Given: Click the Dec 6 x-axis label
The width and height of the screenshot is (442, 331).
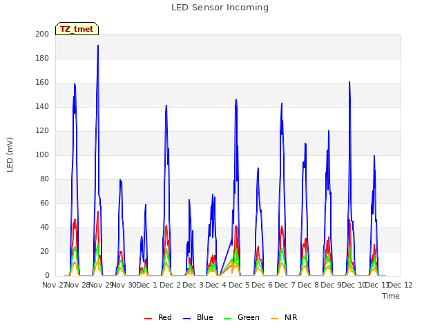Looking at the screenshot, I should (x=262, y=285).
